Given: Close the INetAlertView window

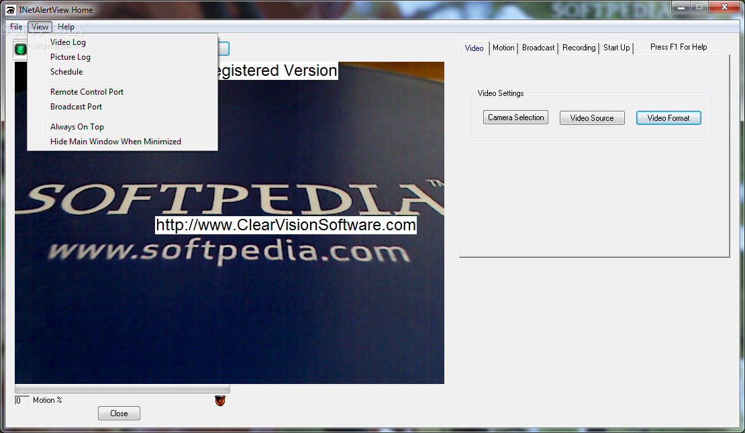Looking at the screenshot, I should click(724, 7).
